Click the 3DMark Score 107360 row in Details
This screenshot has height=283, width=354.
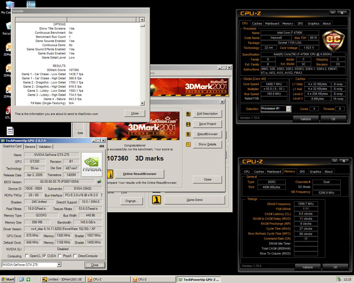77,70
